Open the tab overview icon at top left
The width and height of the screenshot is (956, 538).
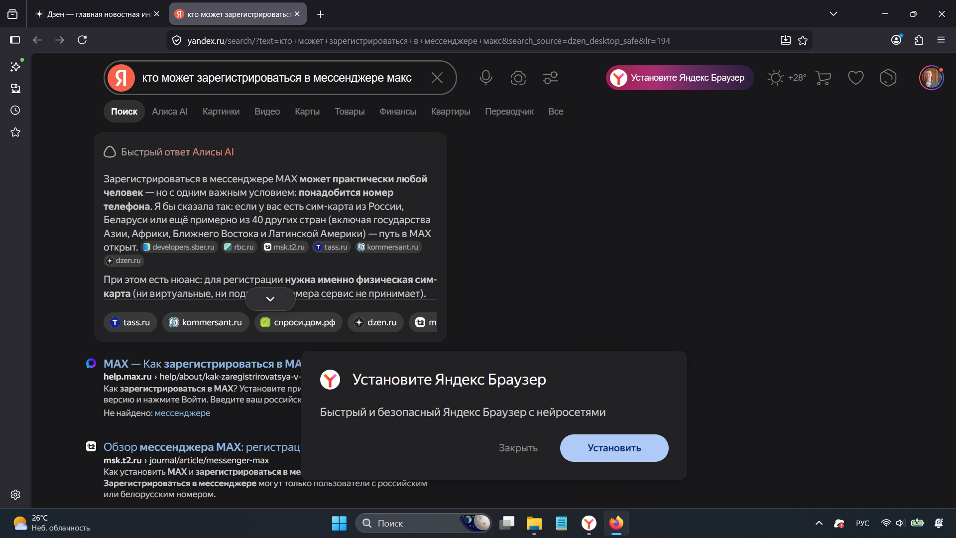pos(12,14)
